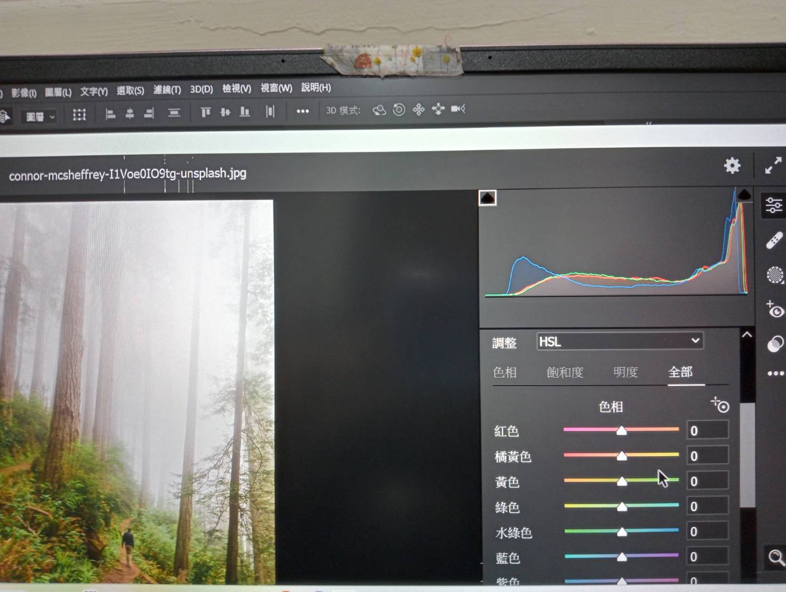Image resolution: width=786 pixels, height=592 pixels.
Task: Select the red eye removal tool
Action: tap(774, 310)
